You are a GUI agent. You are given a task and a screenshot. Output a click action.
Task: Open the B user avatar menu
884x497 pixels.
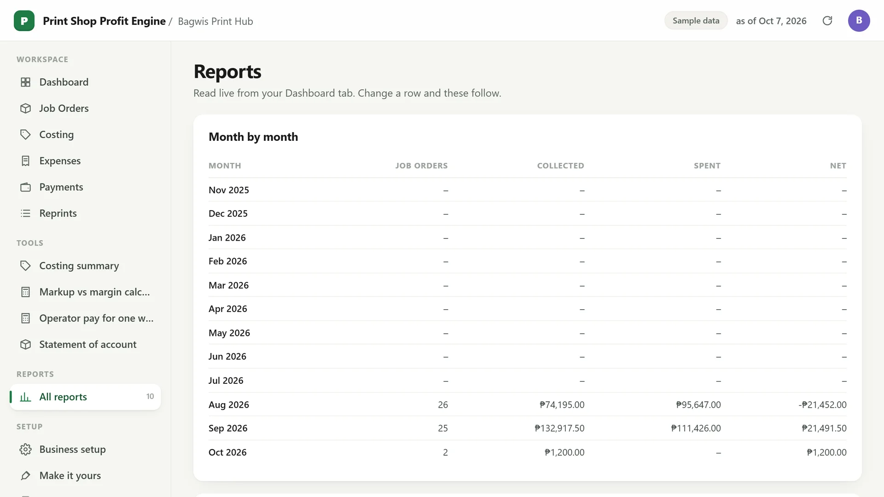click(x=859, y=21)
